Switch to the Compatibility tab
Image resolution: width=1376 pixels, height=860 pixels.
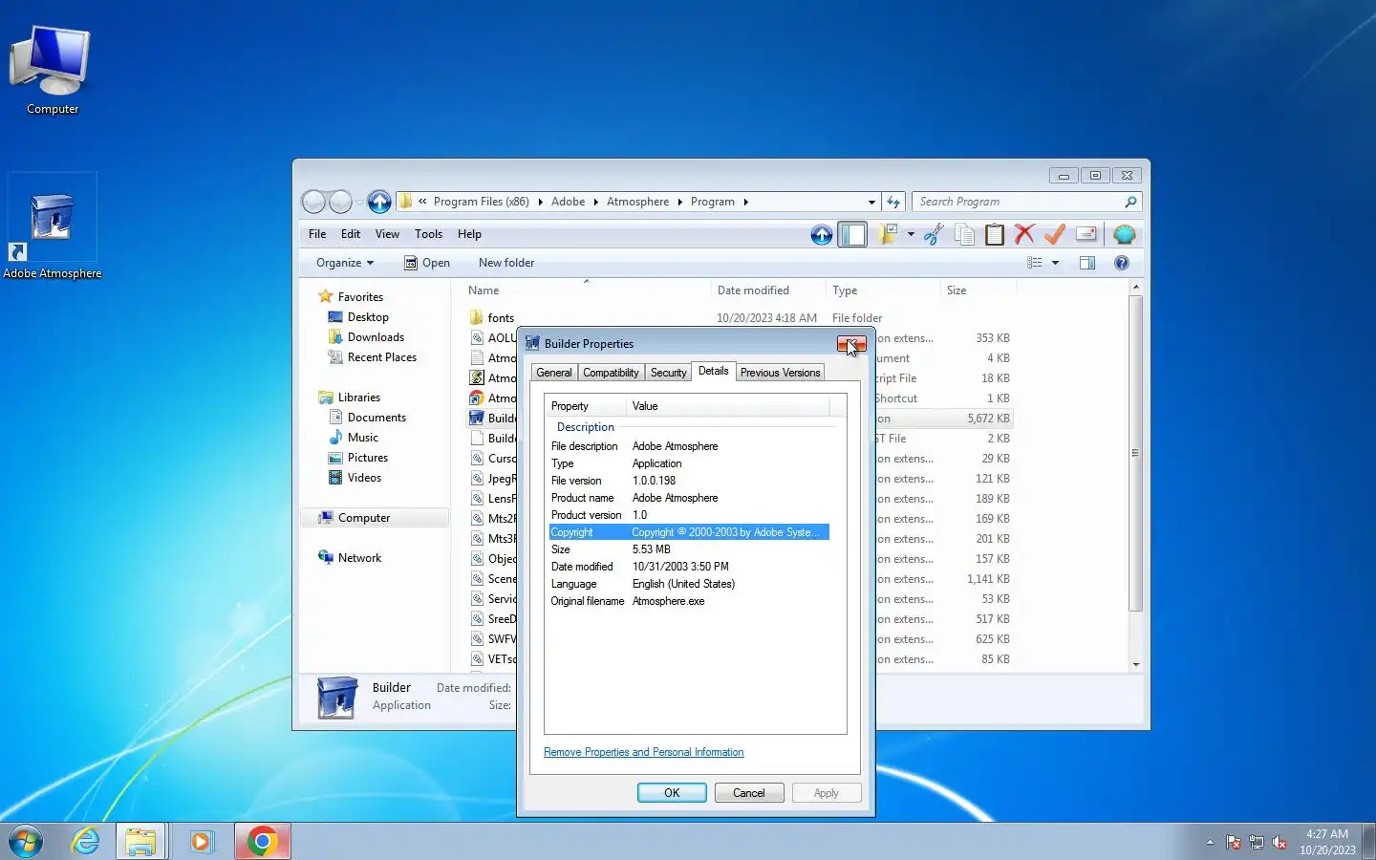pyautogui.click(x=611, y=373)
